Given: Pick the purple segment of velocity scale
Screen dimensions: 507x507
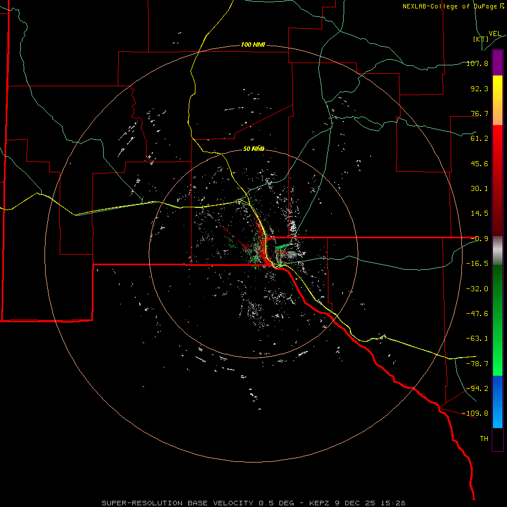Looking at the screenshot, I should 497,63.
